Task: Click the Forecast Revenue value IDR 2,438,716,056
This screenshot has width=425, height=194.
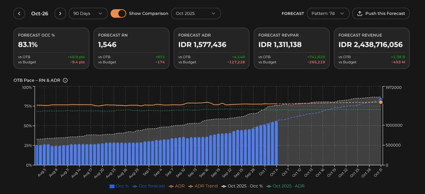Action: (371, 45)
